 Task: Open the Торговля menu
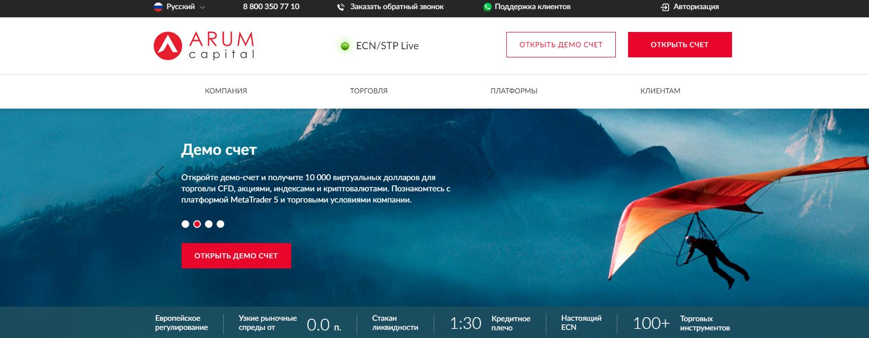[x=369, y=91]
